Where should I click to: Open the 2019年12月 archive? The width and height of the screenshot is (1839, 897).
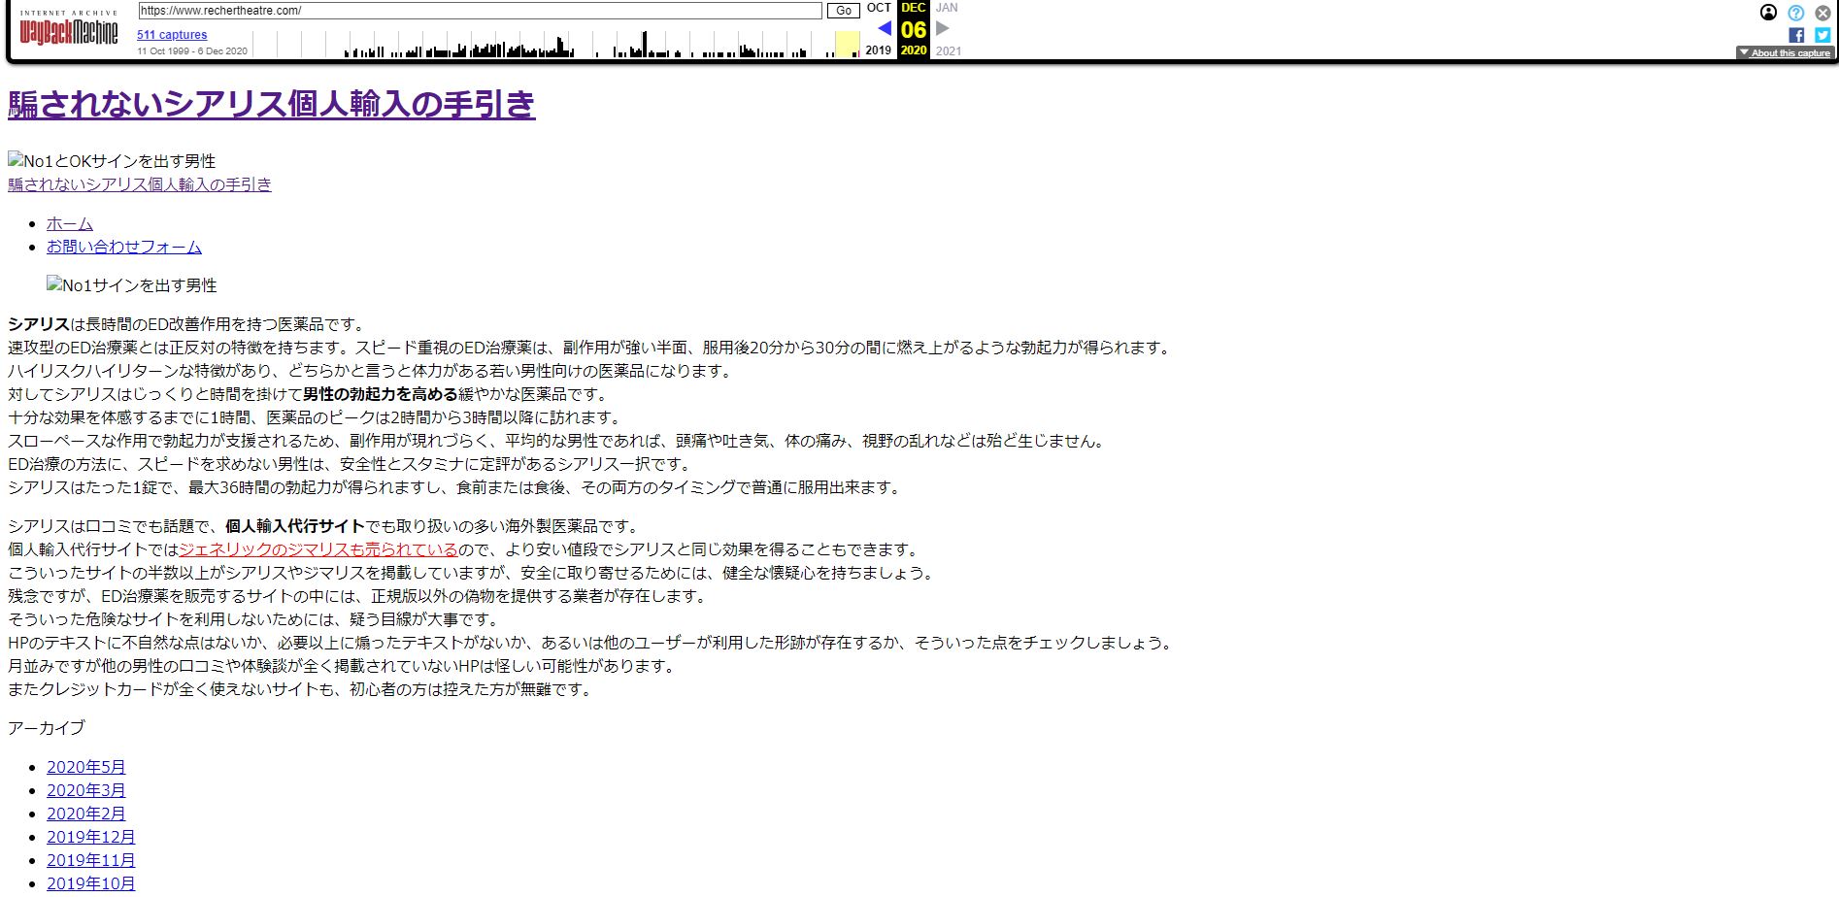(91, 838)
